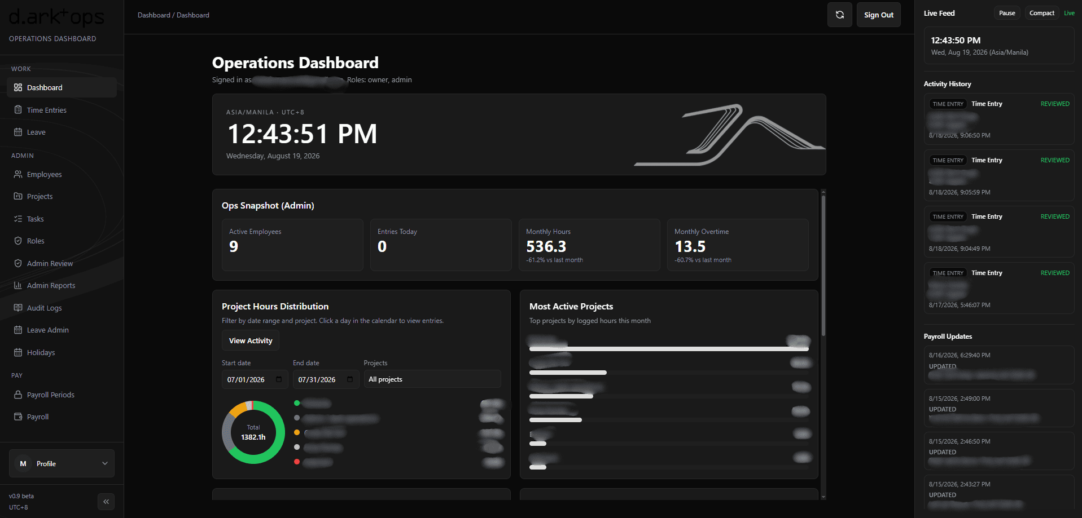
Task: Open the Active Employees stat card
Action: (x=292, y=245)
